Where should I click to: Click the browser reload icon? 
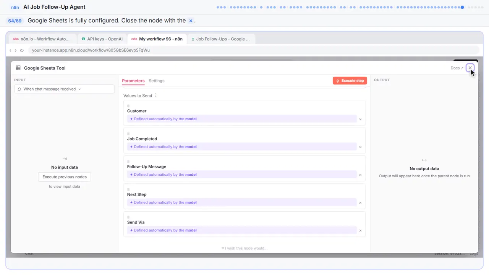coord(22,50)
